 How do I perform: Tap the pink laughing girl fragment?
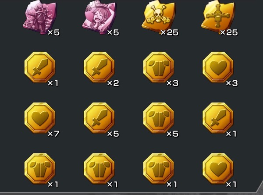point(99,17)
